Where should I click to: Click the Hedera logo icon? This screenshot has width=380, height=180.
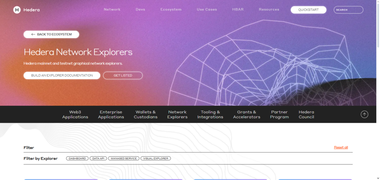click(17, 10)
